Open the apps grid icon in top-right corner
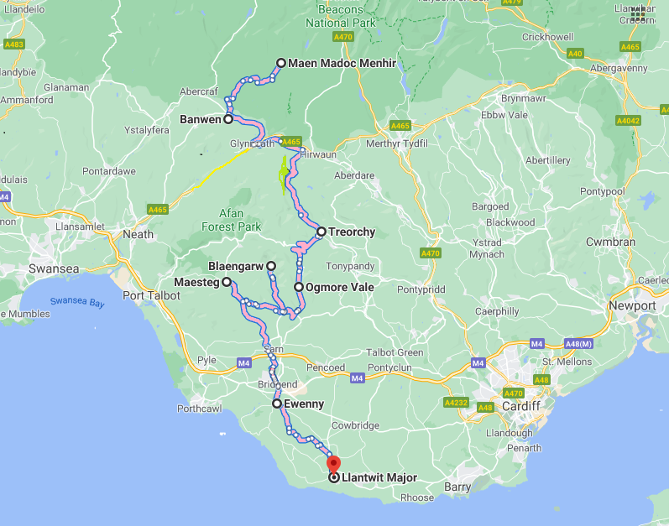Screen dimensions: 669x526 [x=638, y=13]
